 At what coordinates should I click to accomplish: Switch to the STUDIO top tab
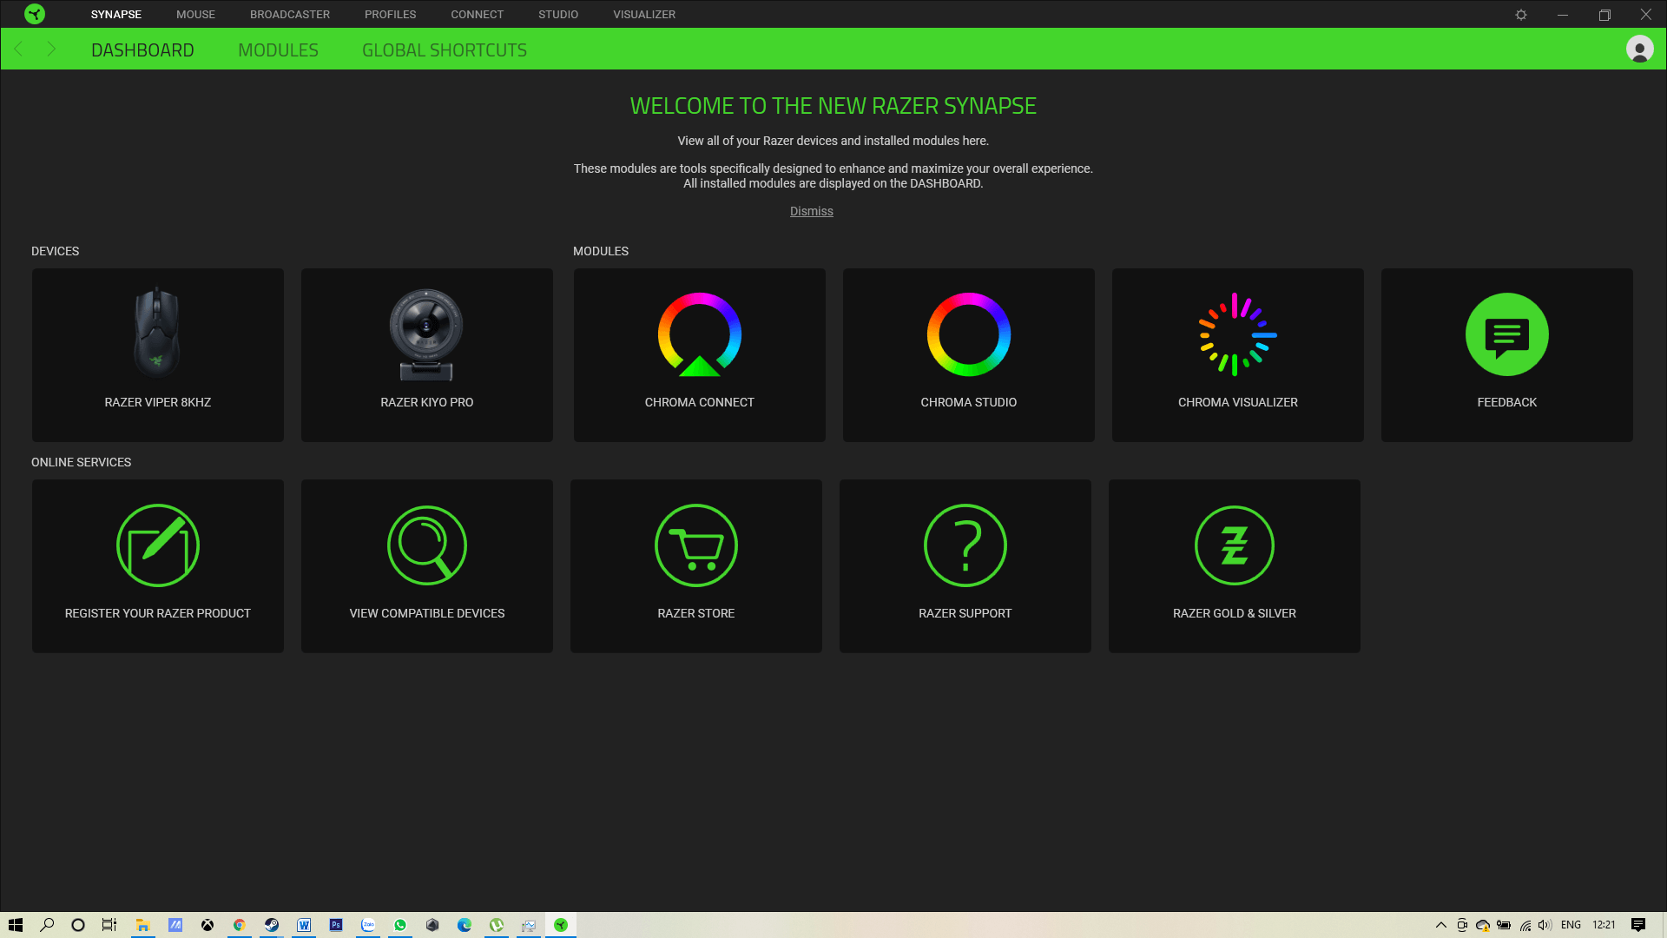tap(558, 15)
